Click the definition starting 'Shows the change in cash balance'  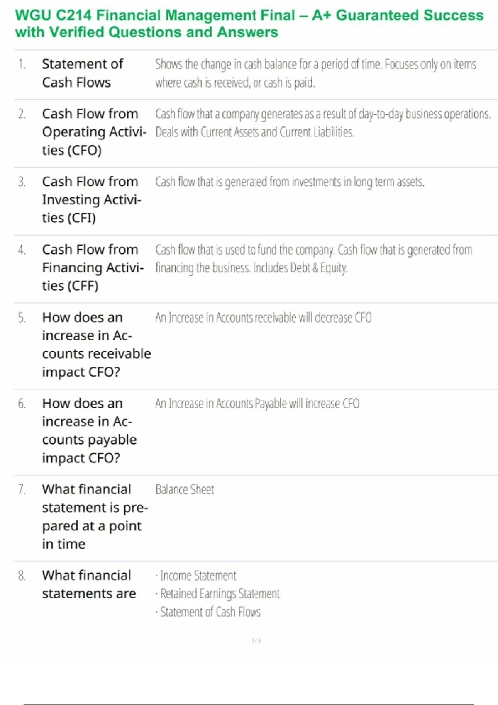pyautogui.click(x=315, y=73)
